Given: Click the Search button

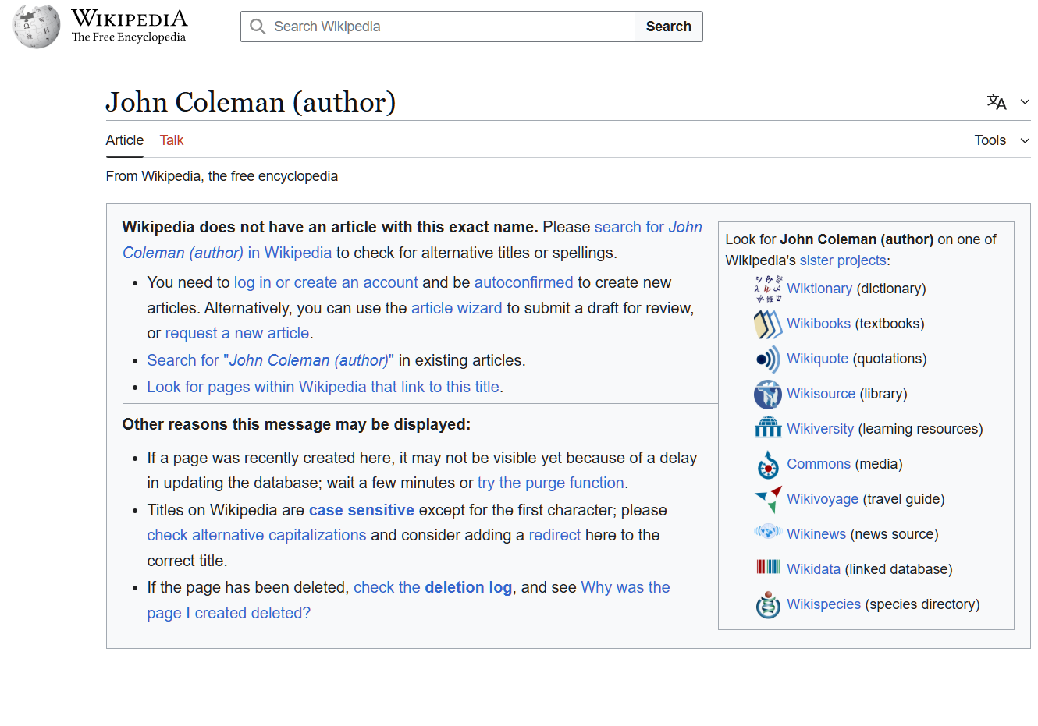Looking at the screenshot, I should tap(669, 27).
